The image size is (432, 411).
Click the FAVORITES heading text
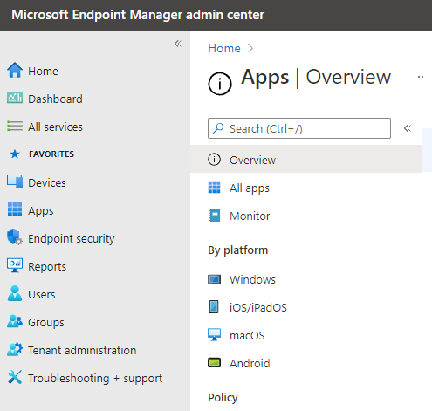click(51, 154)
